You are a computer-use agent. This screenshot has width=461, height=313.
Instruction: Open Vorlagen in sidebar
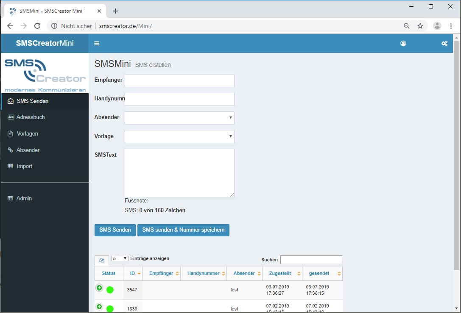(45, 133)
